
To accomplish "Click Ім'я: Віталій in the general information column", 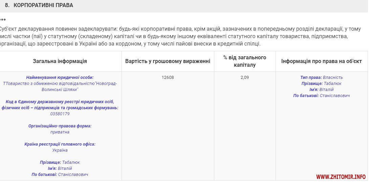I will (60, 169).
